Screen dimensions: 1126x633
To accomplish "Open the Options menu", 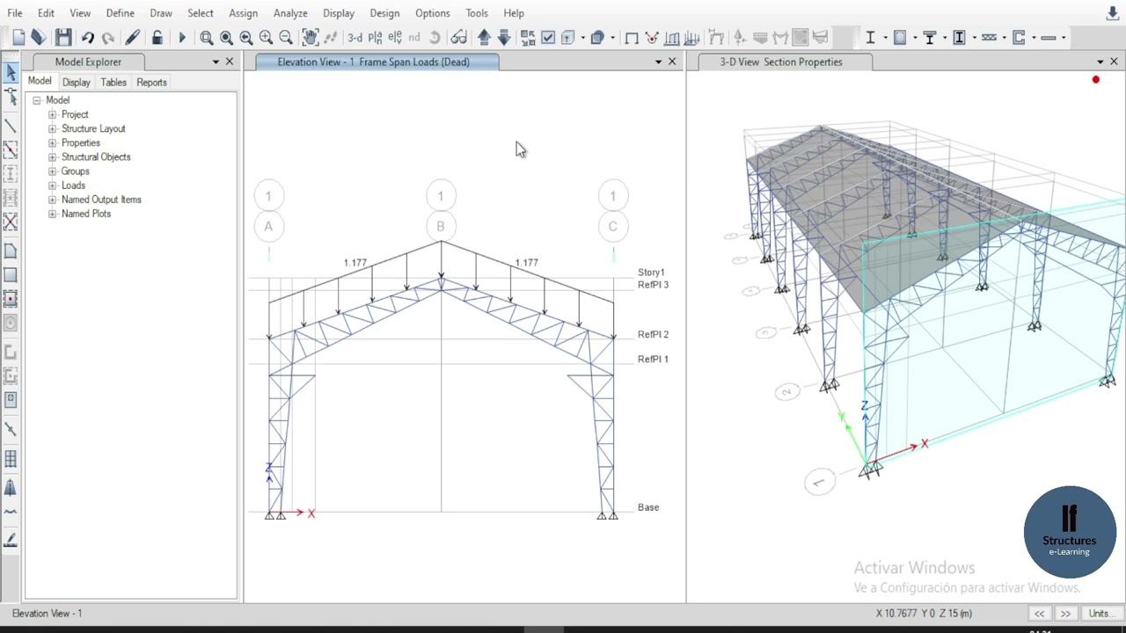I will click(432, 13).
